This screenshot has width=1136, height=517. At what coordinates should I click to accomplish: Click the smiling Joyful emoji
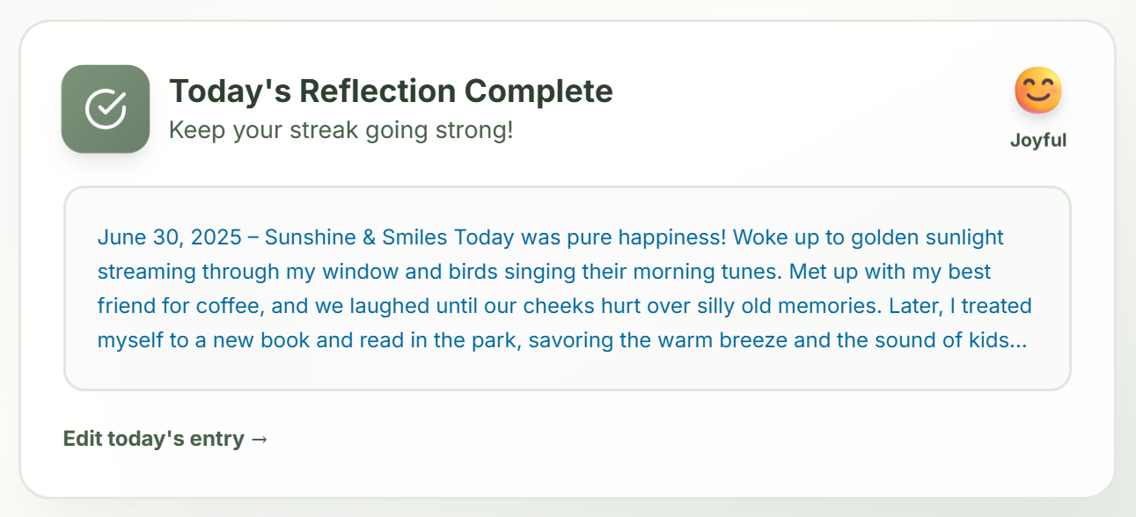(x=1038, y=91)
